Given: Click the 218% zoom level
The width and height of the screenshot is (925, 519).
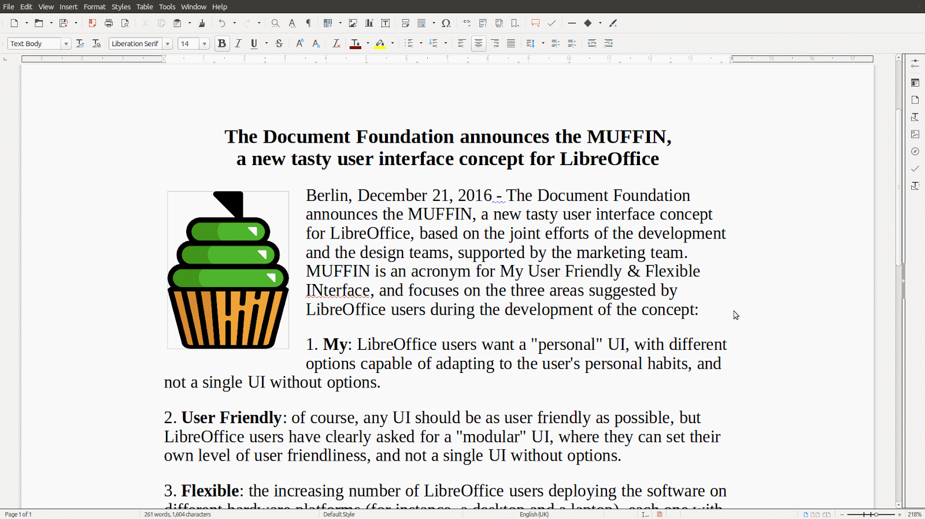Looking at the screenshot, I should 914,514.
